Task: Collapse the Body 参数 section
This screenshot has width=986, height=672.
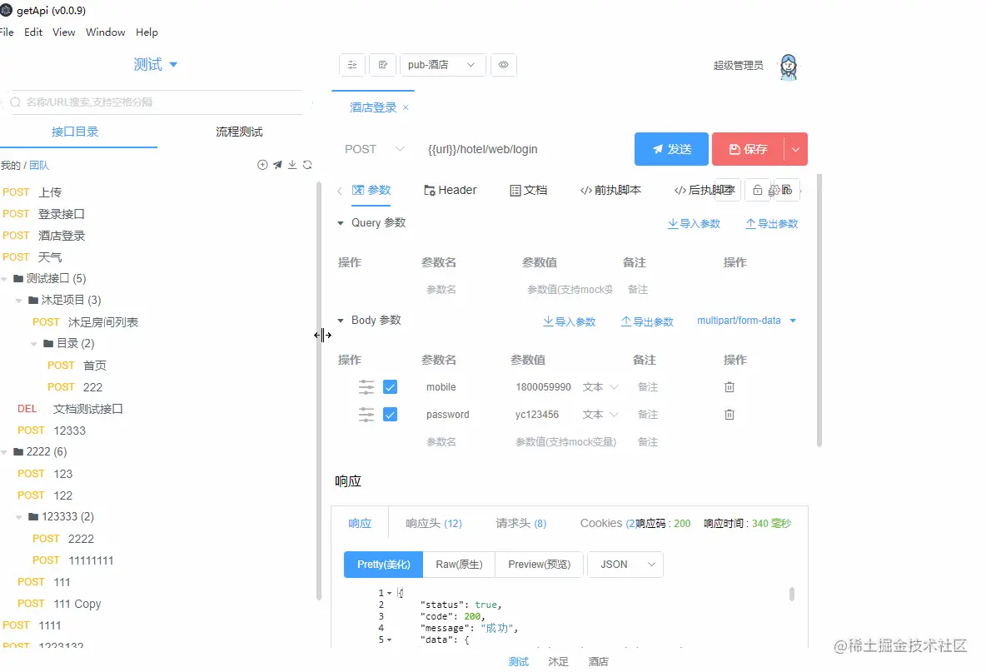Action: point(341,321)
